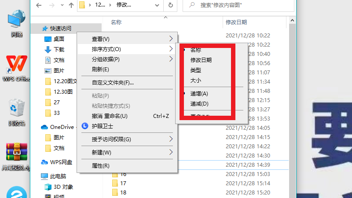Select sort by 名称 option
Image resolution: width=352 pixels, height=198 pixels.
click(196, 50)
